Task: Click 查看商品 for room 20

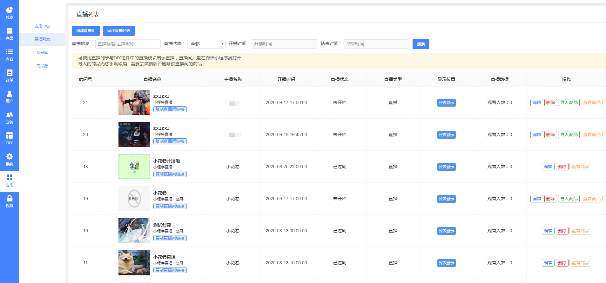Action: [592, 135]
